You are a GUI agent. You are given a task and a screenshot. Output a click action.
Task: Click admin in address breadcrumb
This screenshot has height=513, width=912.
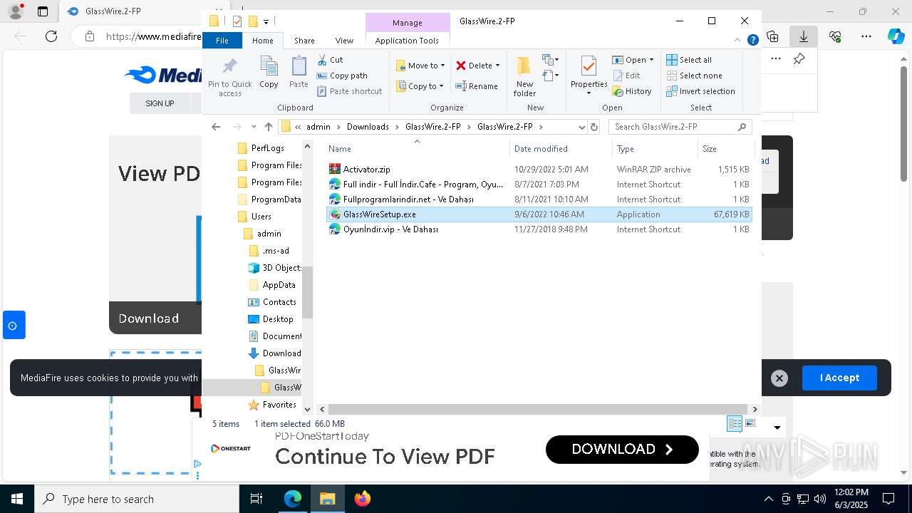pyautogui.click(x=318, y=127)
